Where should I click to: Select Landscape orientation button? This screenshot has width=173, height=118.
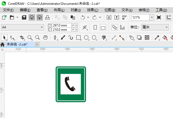coord(103,27)
